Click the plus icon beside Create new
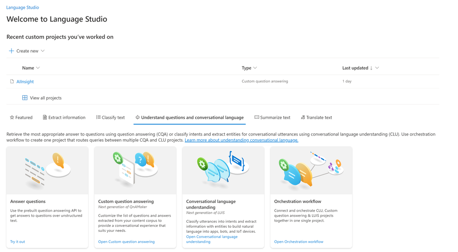458x252 pixels. pos(11,51)
